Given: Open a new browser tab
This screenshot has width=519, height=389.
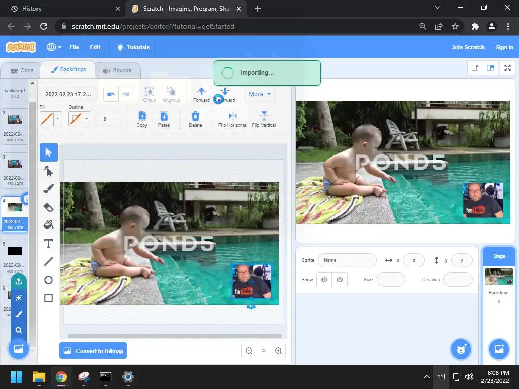Looking at the screenshot, I should pos(258,9).
